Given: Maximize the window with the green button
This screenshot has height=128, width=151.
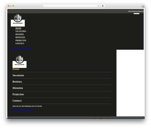Looking at the screenshot, I should point(13,6).
